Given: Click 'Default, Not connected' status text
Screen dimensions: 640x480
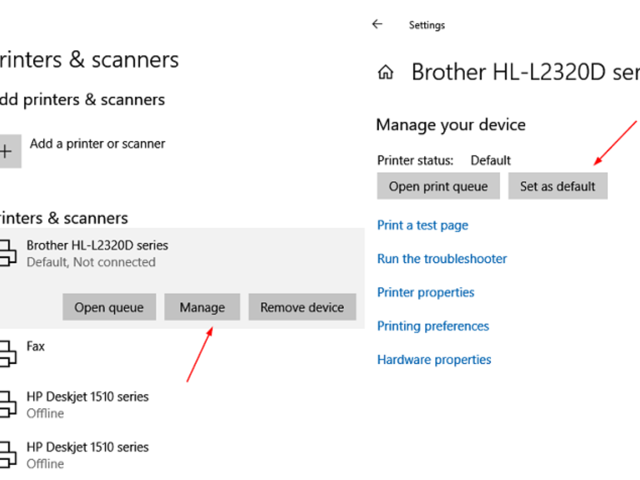Looking at the screenshot, I should (91, 262).
